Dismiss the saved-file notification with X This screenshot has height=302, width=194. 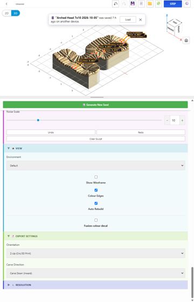pos(141,19)
